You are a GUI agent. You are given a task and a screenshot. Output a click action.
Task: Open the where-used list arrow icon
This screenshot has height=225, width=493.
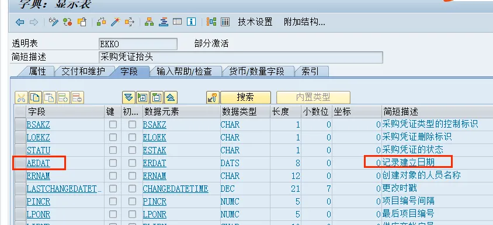pos(130,22)
